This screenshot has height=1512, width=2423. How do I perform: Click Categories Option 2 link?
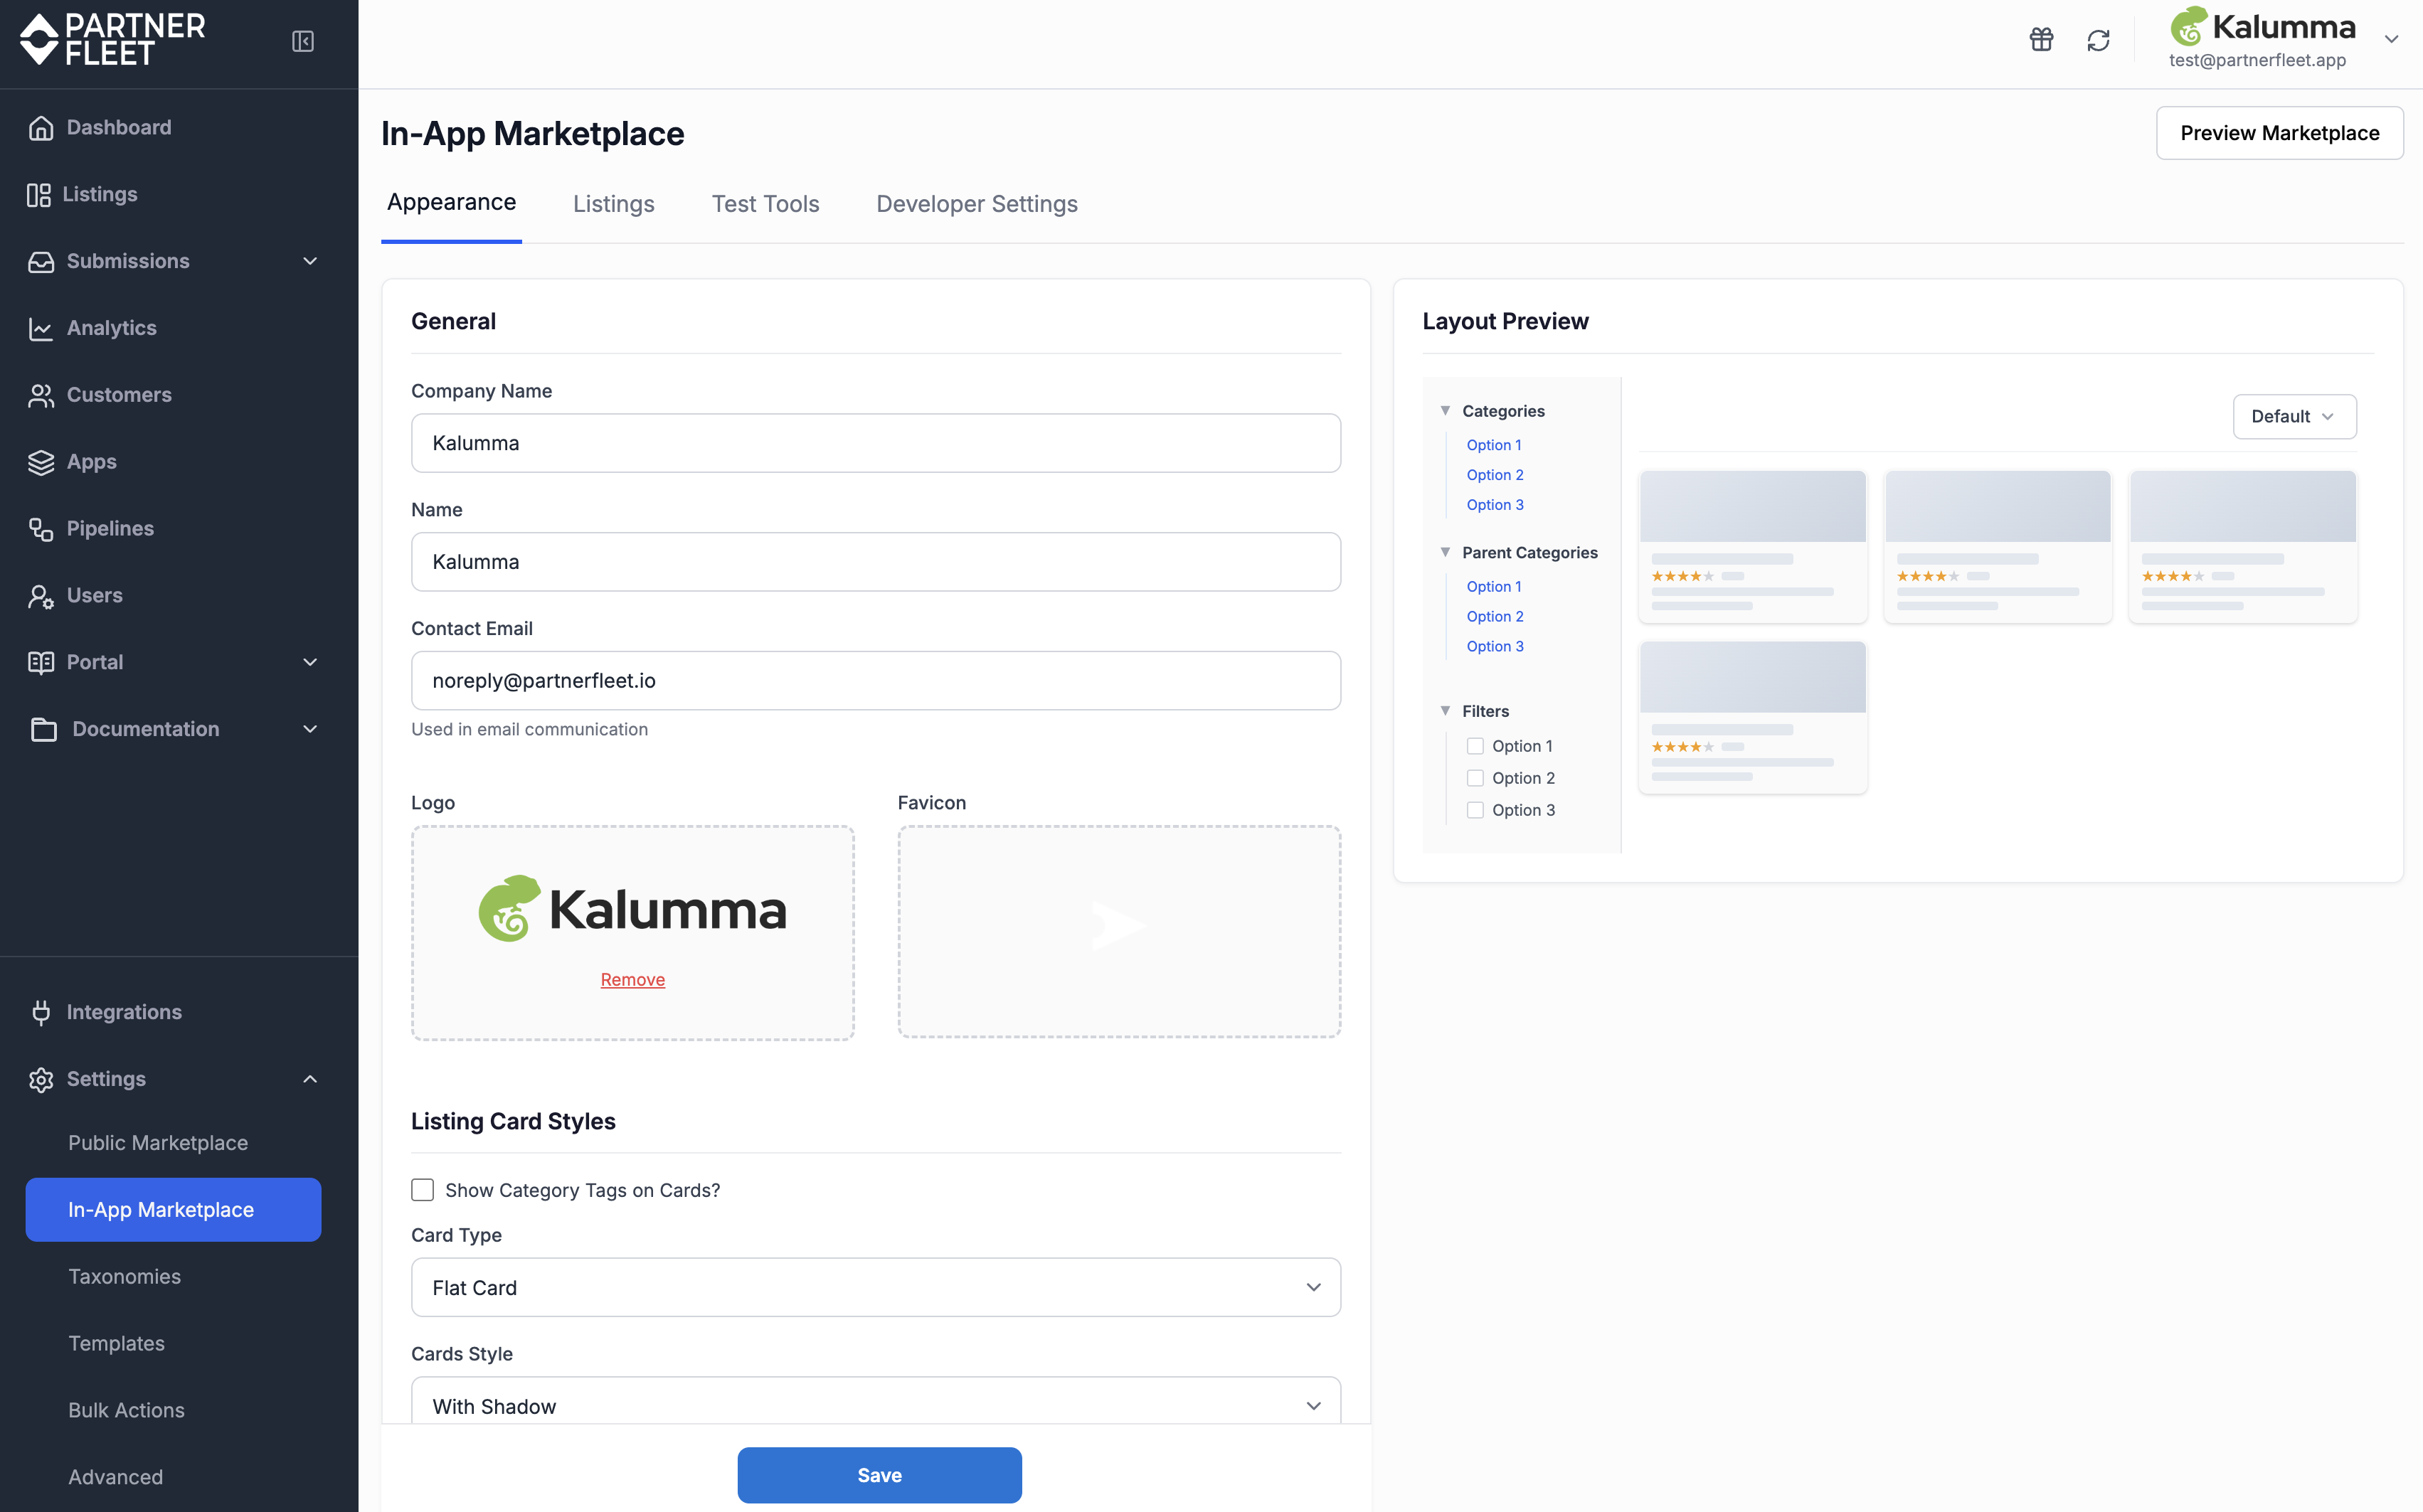click(x=1495, y=475)
